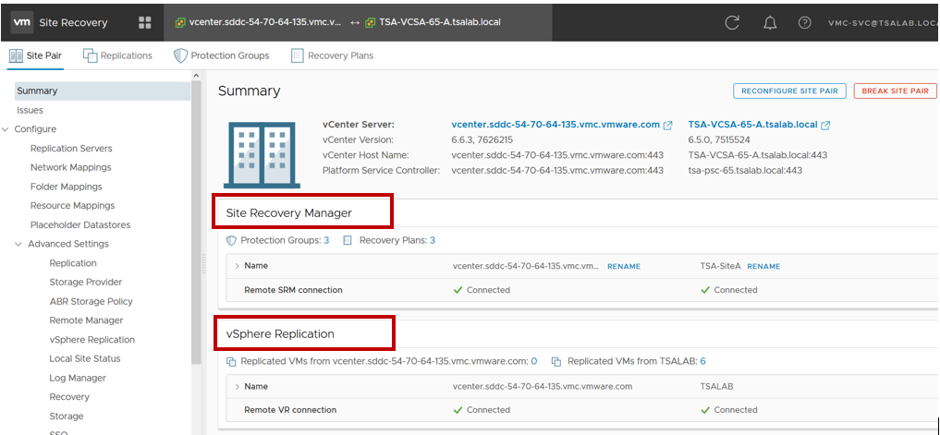
Task: Expand the vSphere Replication Name row
Action: [237, 386]
